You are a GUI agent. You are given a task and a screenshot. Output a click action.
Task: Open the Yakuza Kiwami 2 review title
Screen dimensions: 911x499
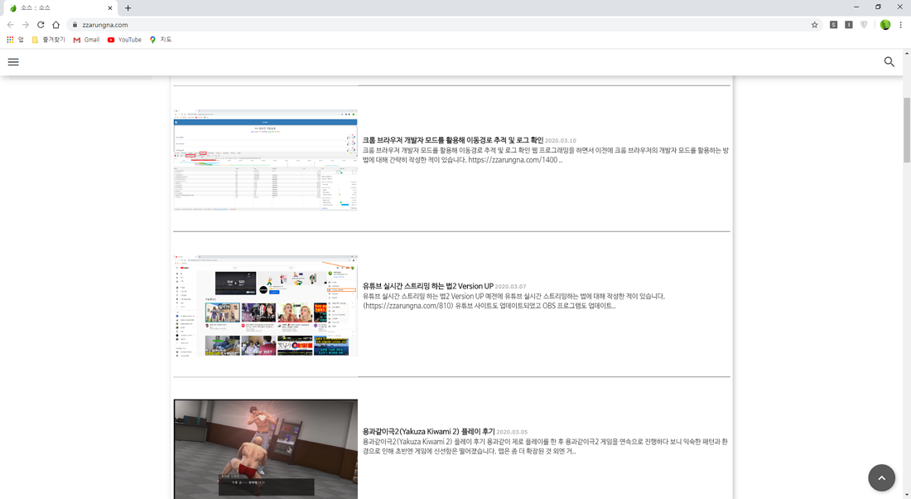point(428,432)
